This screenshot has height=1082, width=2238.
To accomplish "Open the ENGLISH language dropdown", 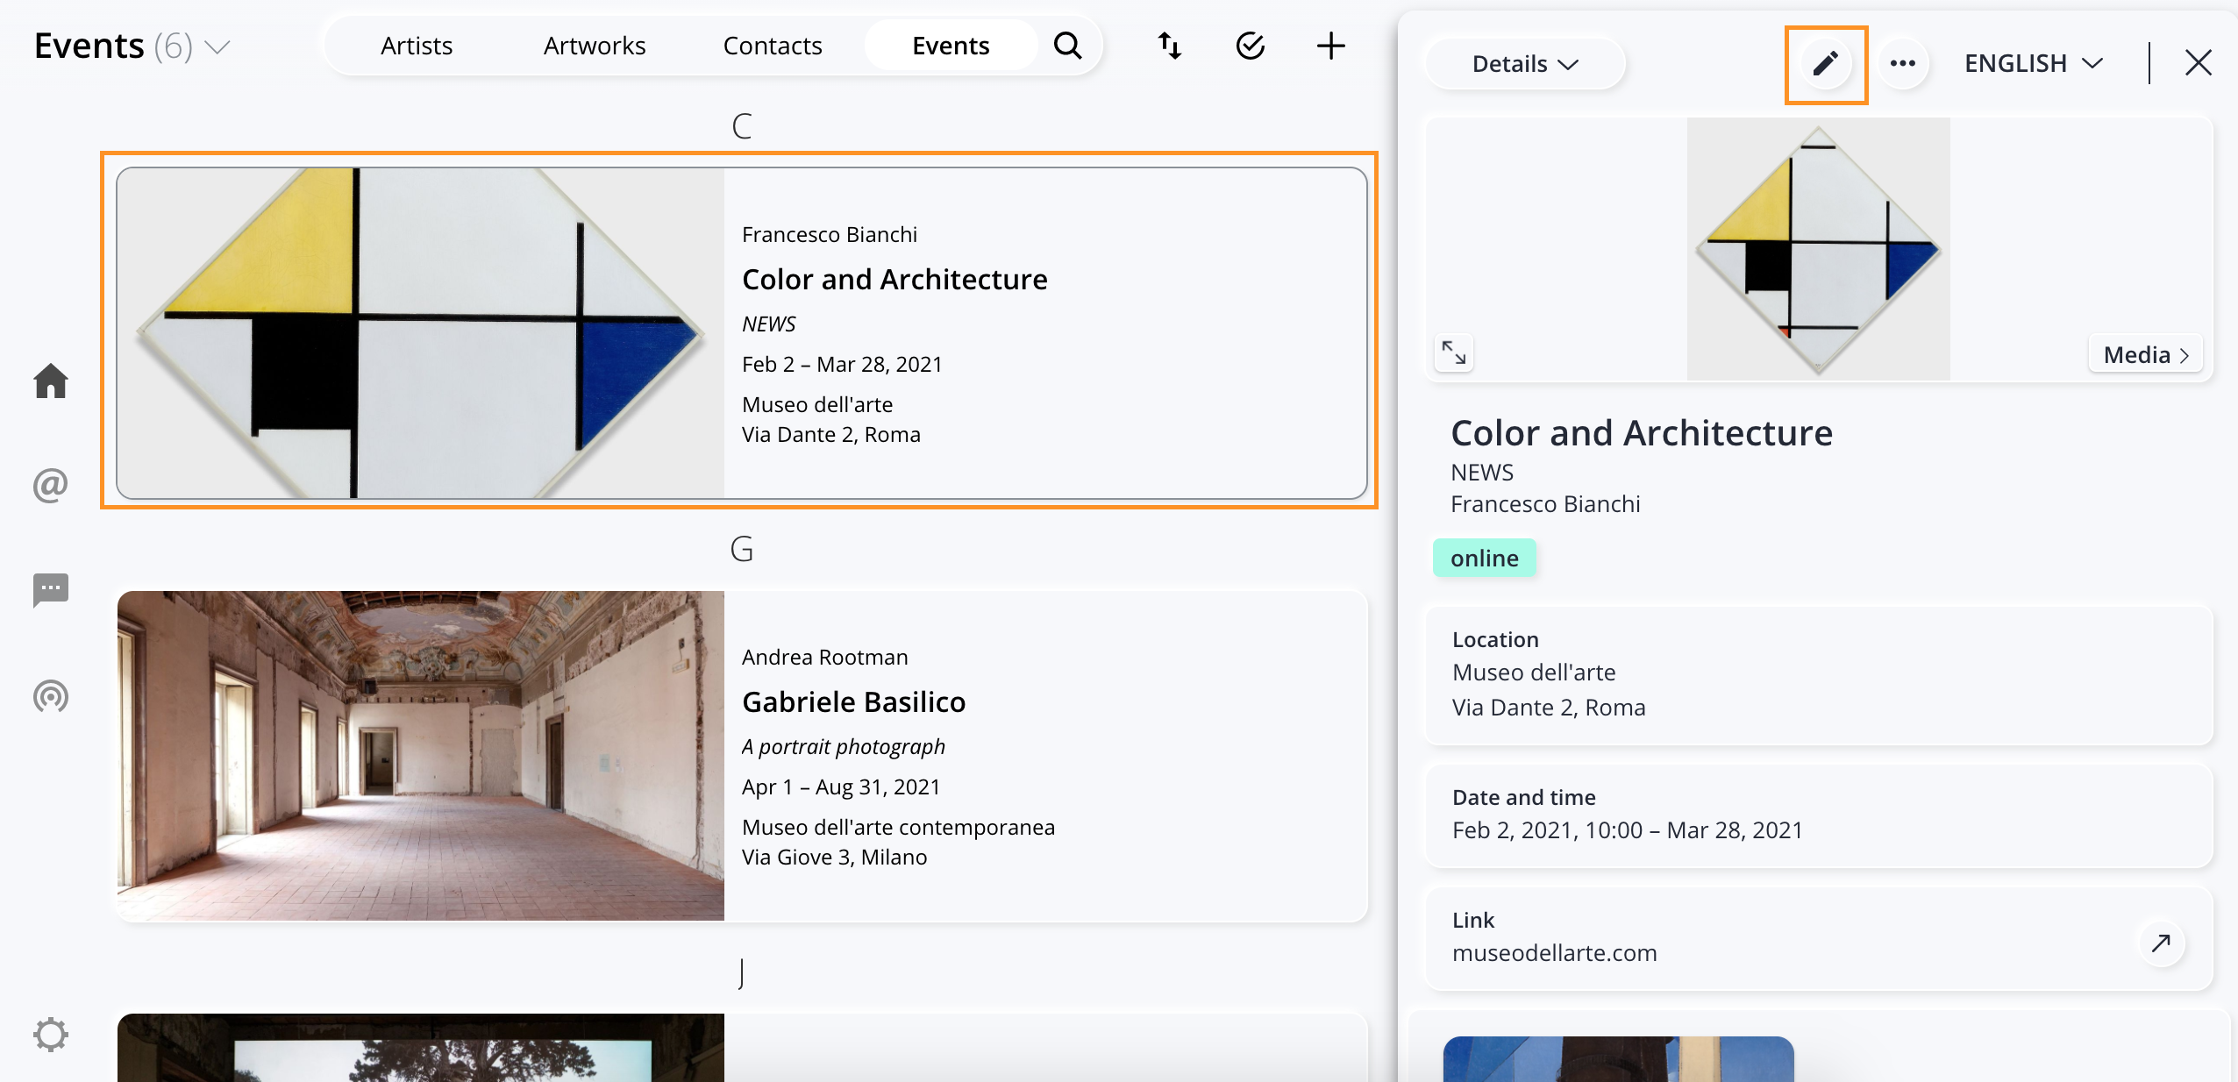I will 2034,63.
